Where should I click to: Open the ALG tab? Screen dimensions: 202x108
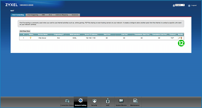(50, 15)
